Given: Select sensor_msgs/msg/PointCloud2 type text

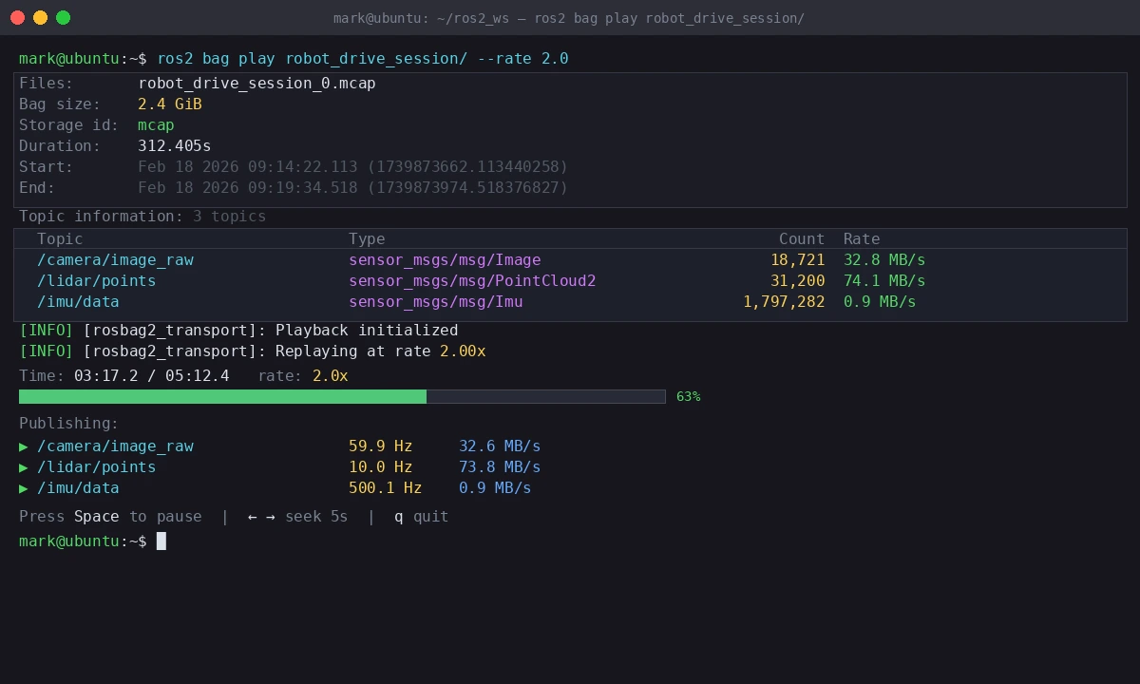Looking at the screenshot, I should pos(472,280).
